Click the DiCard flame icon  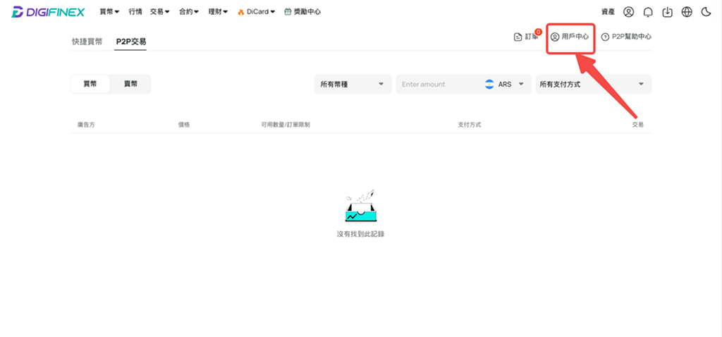pyautogui.click(x=241, y=13)
